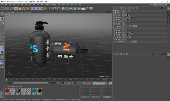Open the Object Manager Tags (标签) menu
This screenshot has height=101, width=170.
(133, 8)
